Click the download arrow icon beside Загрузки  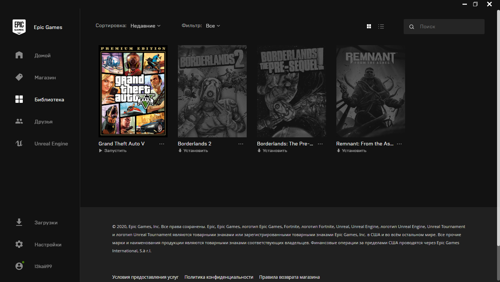[19, 223]
